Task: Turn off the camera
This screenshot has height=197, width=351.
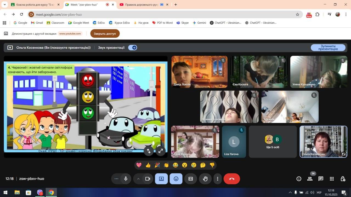Action: click(x=148, y=179)
